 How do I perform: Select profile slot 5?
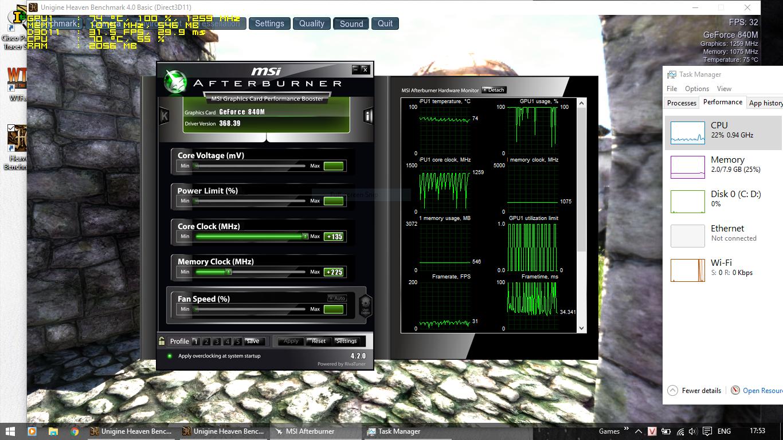click(238, 341)
